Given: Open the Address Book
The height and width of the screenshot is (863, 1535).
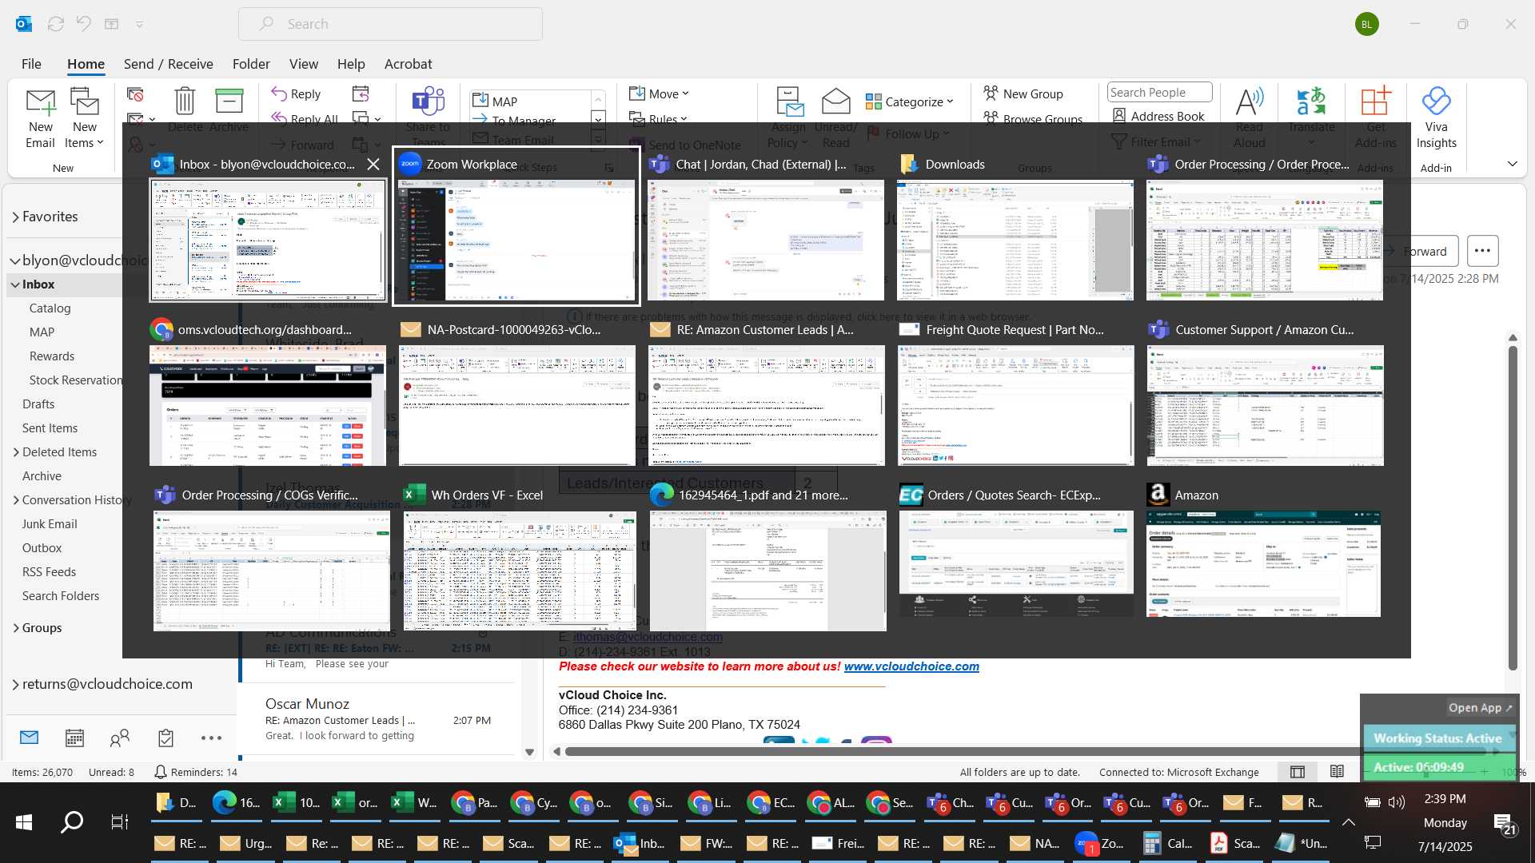Looking at the screenshot, I should click(1158, 116).
